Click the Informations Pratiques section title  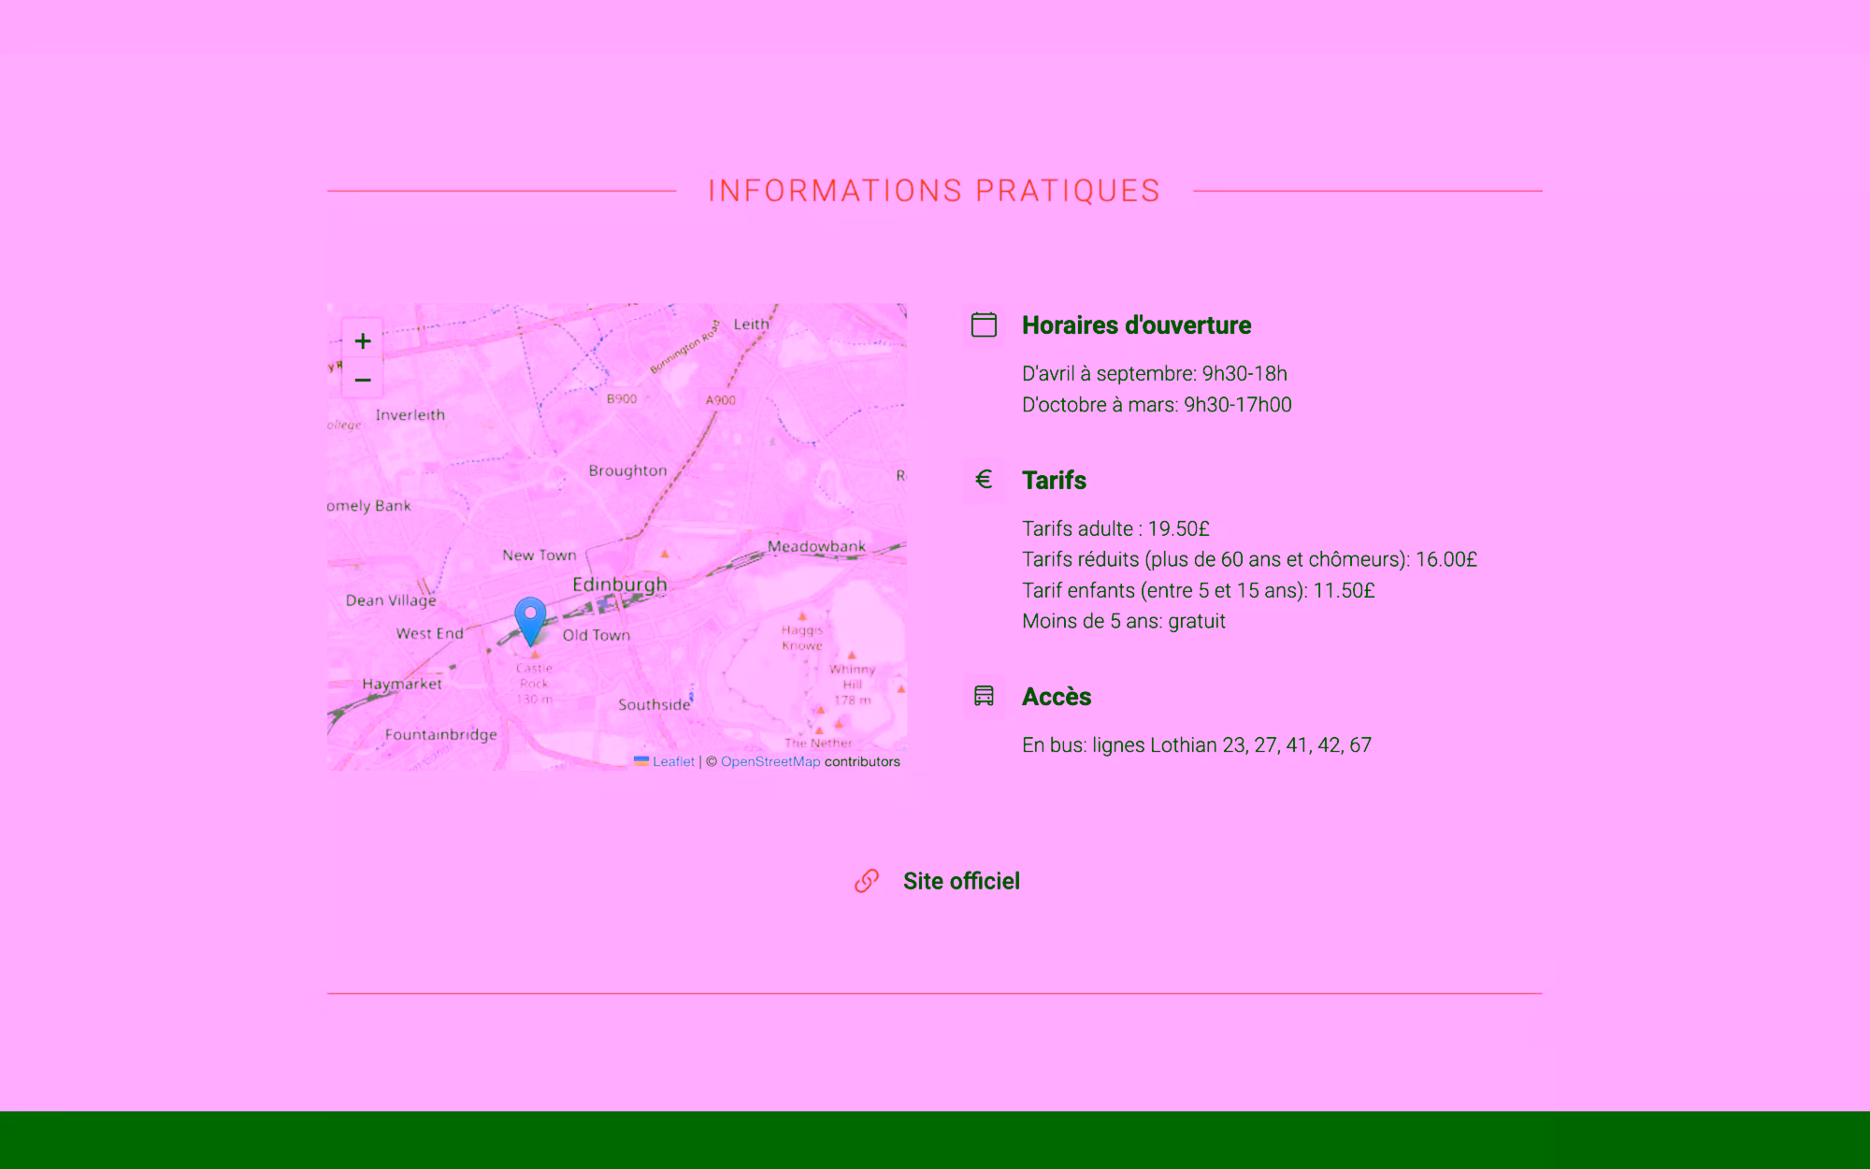[x=934, y=191]
